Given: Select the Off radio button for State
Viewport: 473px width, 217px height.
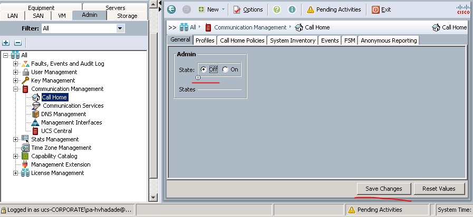Looking at the screenshot, I should tap(204, 69).
